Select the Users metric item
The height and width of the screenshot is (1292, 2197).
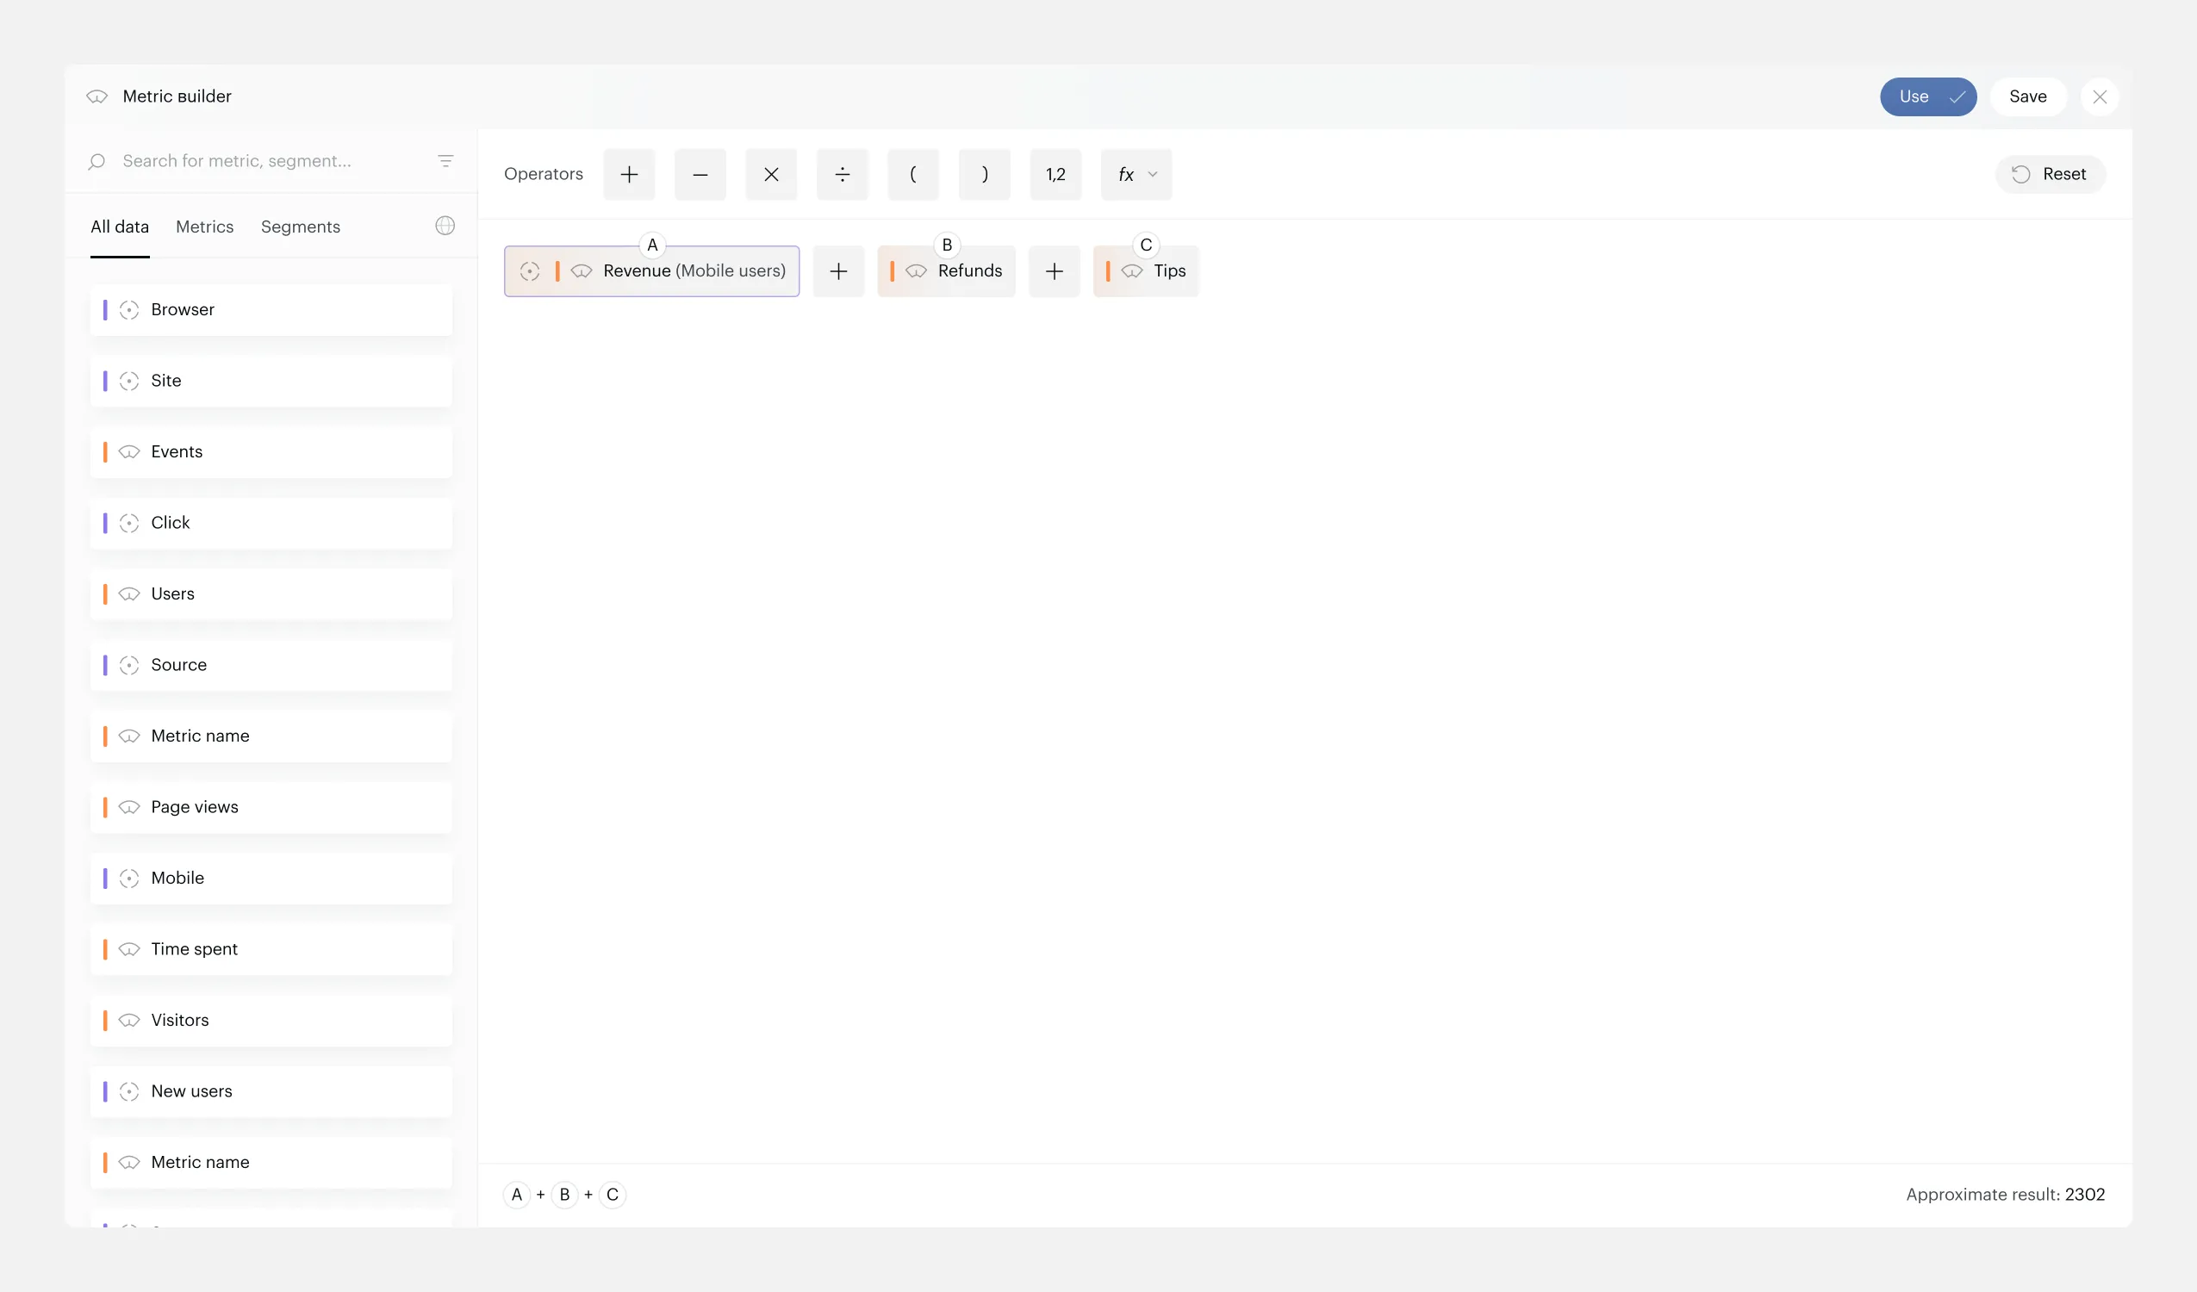271,593
